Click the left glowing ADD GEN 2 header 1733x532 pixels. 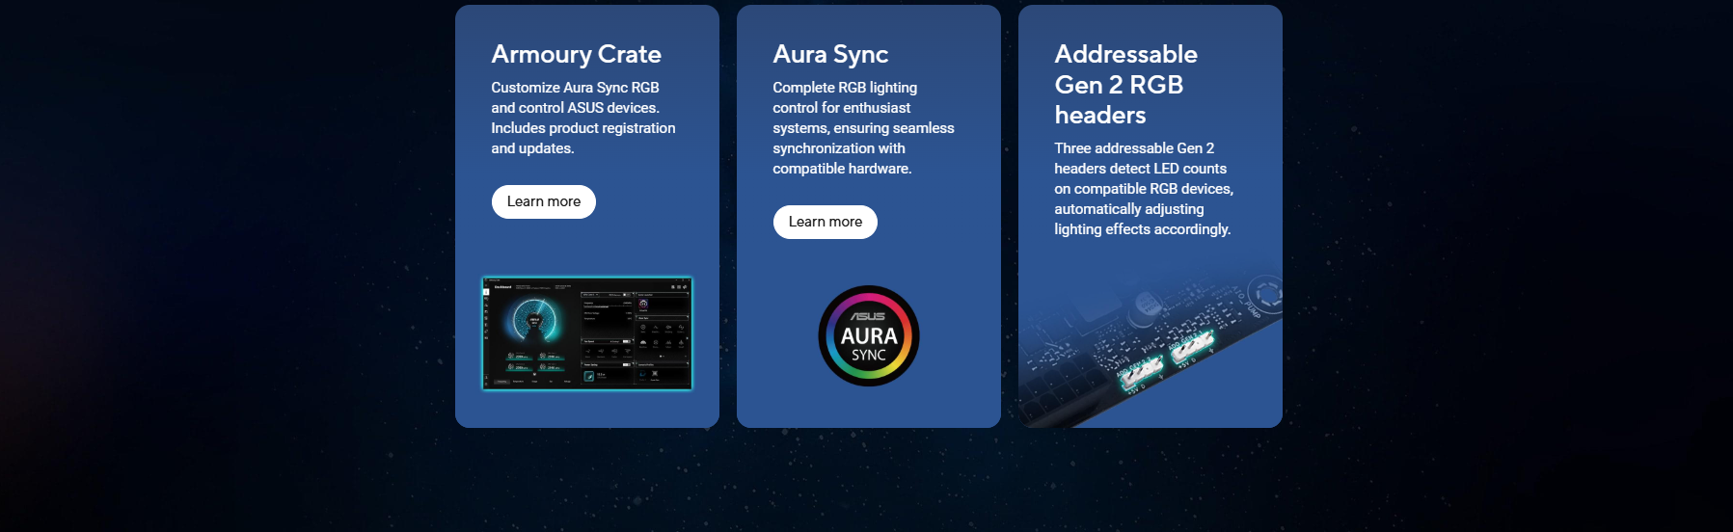(1138, 373)
